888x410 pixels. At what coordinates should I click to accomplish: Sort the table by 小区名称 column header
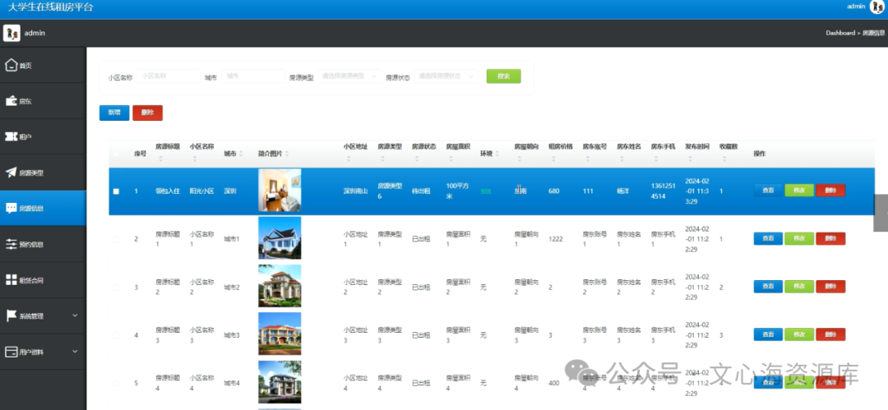[194, 159]
